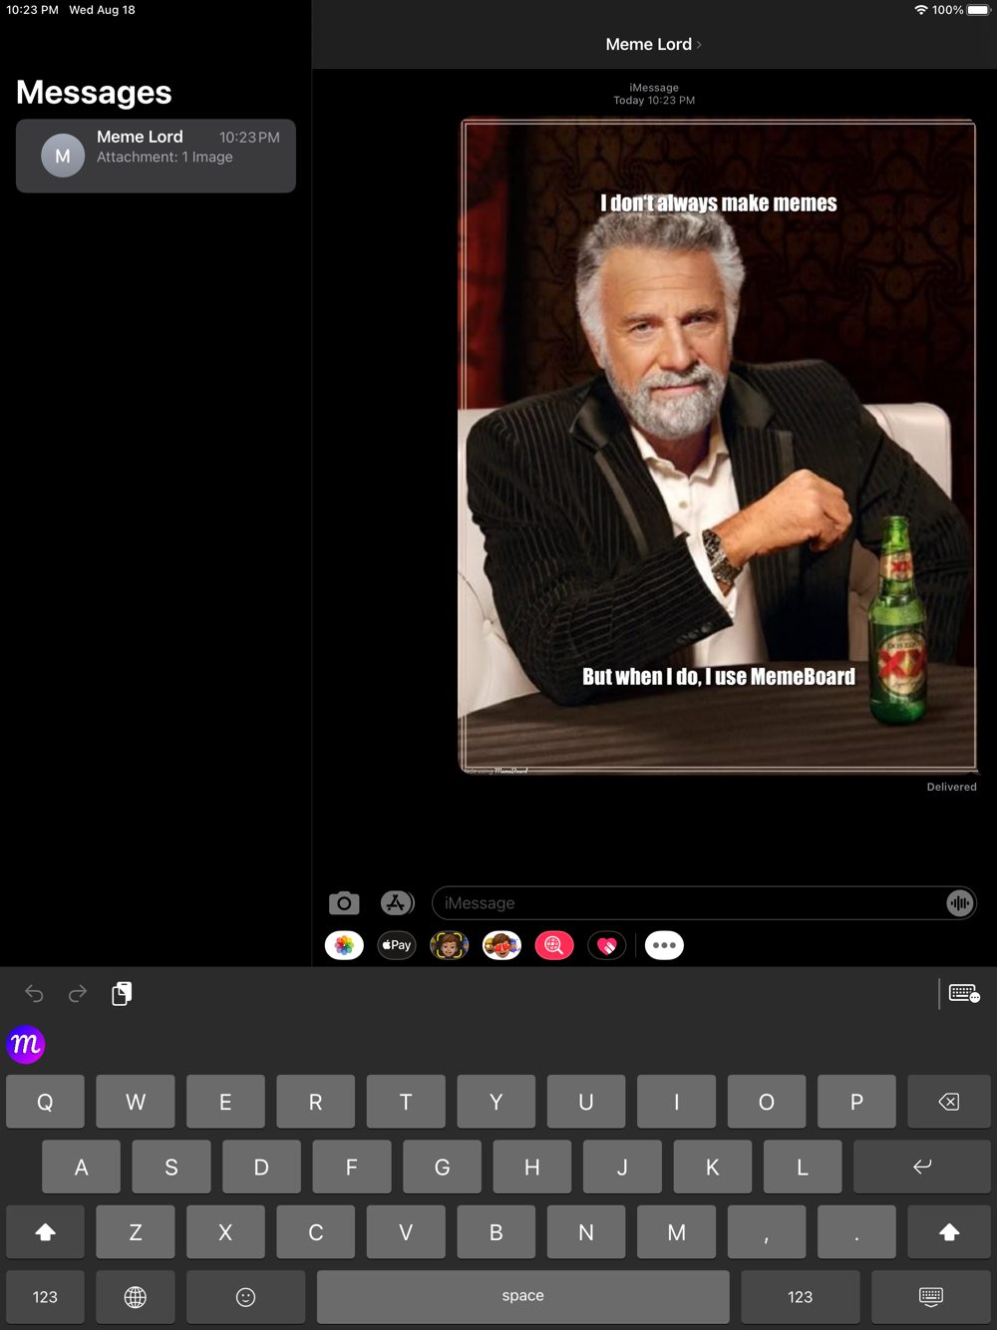Tap the space bar
This screenshot has width=997, height=1330.
click(x=523, y=1296)
